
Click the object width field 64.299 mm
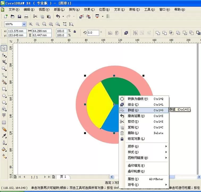pos(42,31)
